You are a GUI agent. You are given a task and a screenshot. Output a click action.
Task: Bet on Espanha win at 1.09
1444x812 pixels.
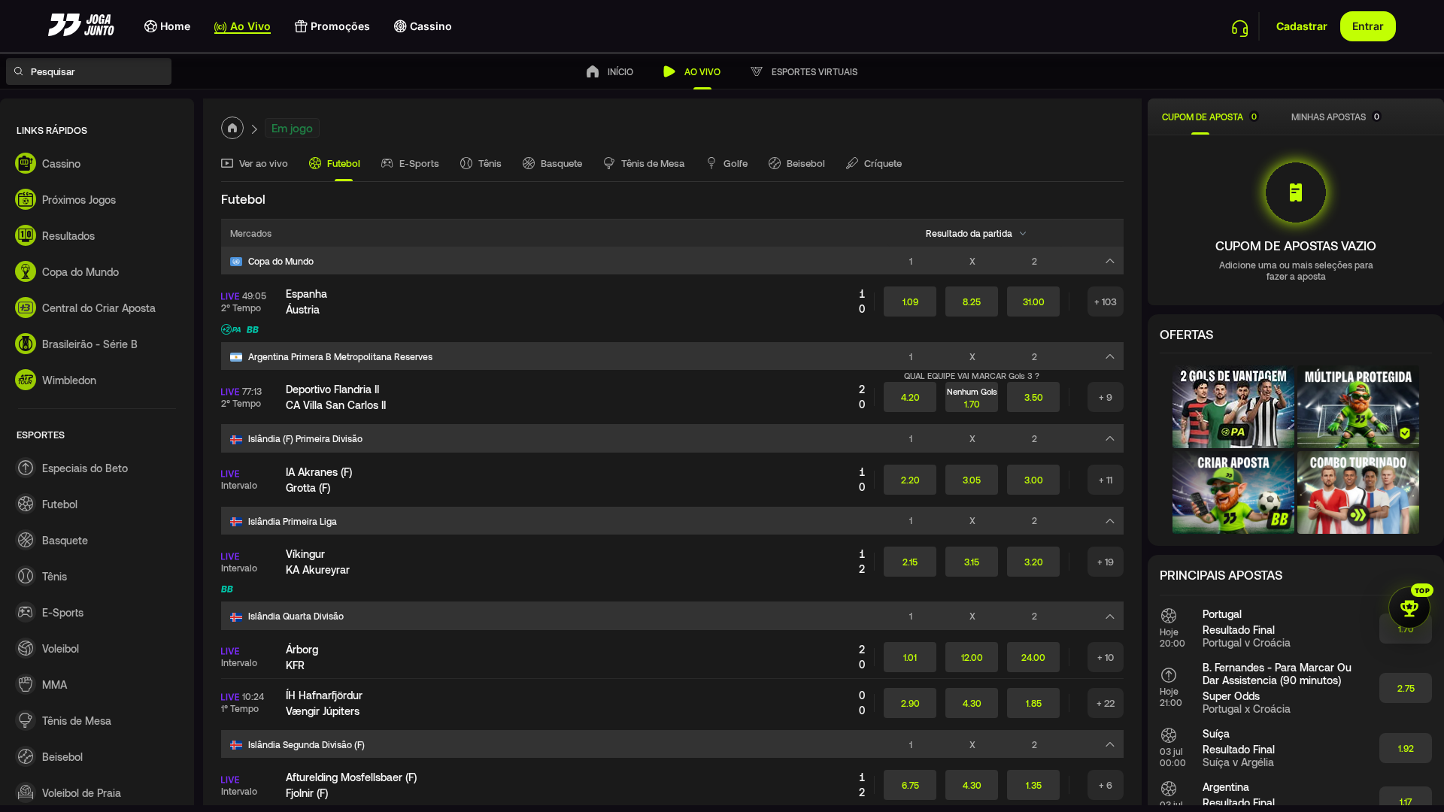pyautogui.click(x=909, y=301)
